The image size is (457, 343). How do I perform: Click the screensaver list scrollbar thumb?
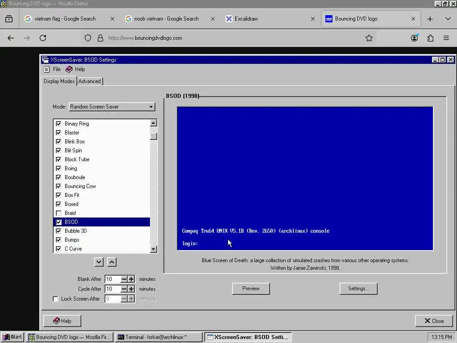click(x=154, y=136)
